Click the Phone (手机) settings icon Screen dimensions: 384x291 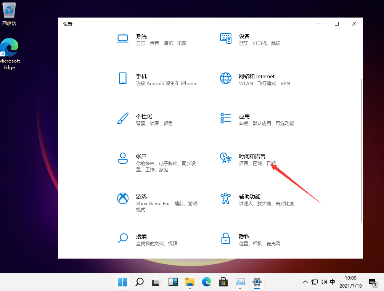pos(123,78)
